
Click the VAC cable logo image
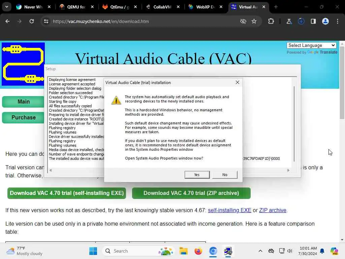coord(23,64)
